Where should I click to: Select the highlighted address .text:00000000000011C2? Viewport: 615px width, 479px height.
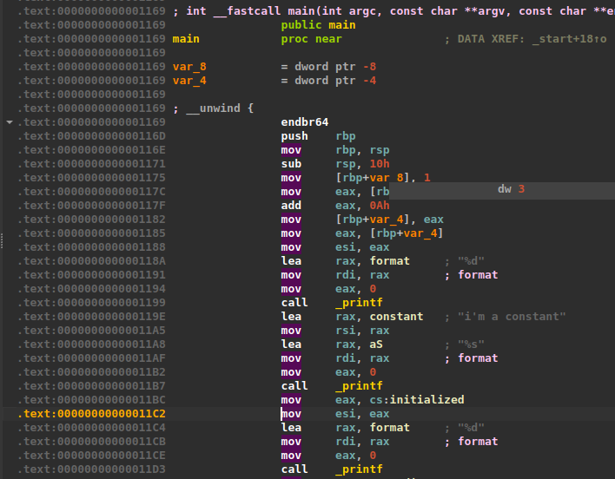coord(91,414)
